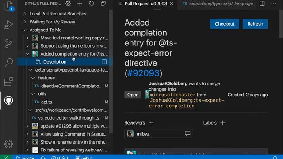283x159 pixels.
Task: Open editor More Actions ellipsis
Action: [274, 4]
